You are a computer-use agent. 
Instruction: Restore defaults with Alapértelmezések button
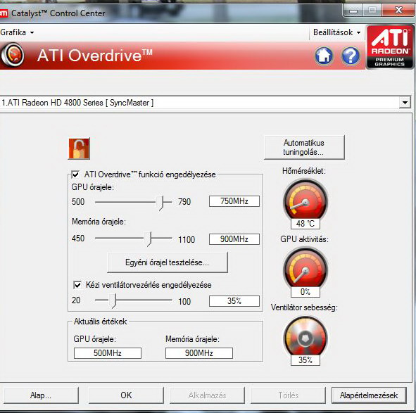point(369,395)
